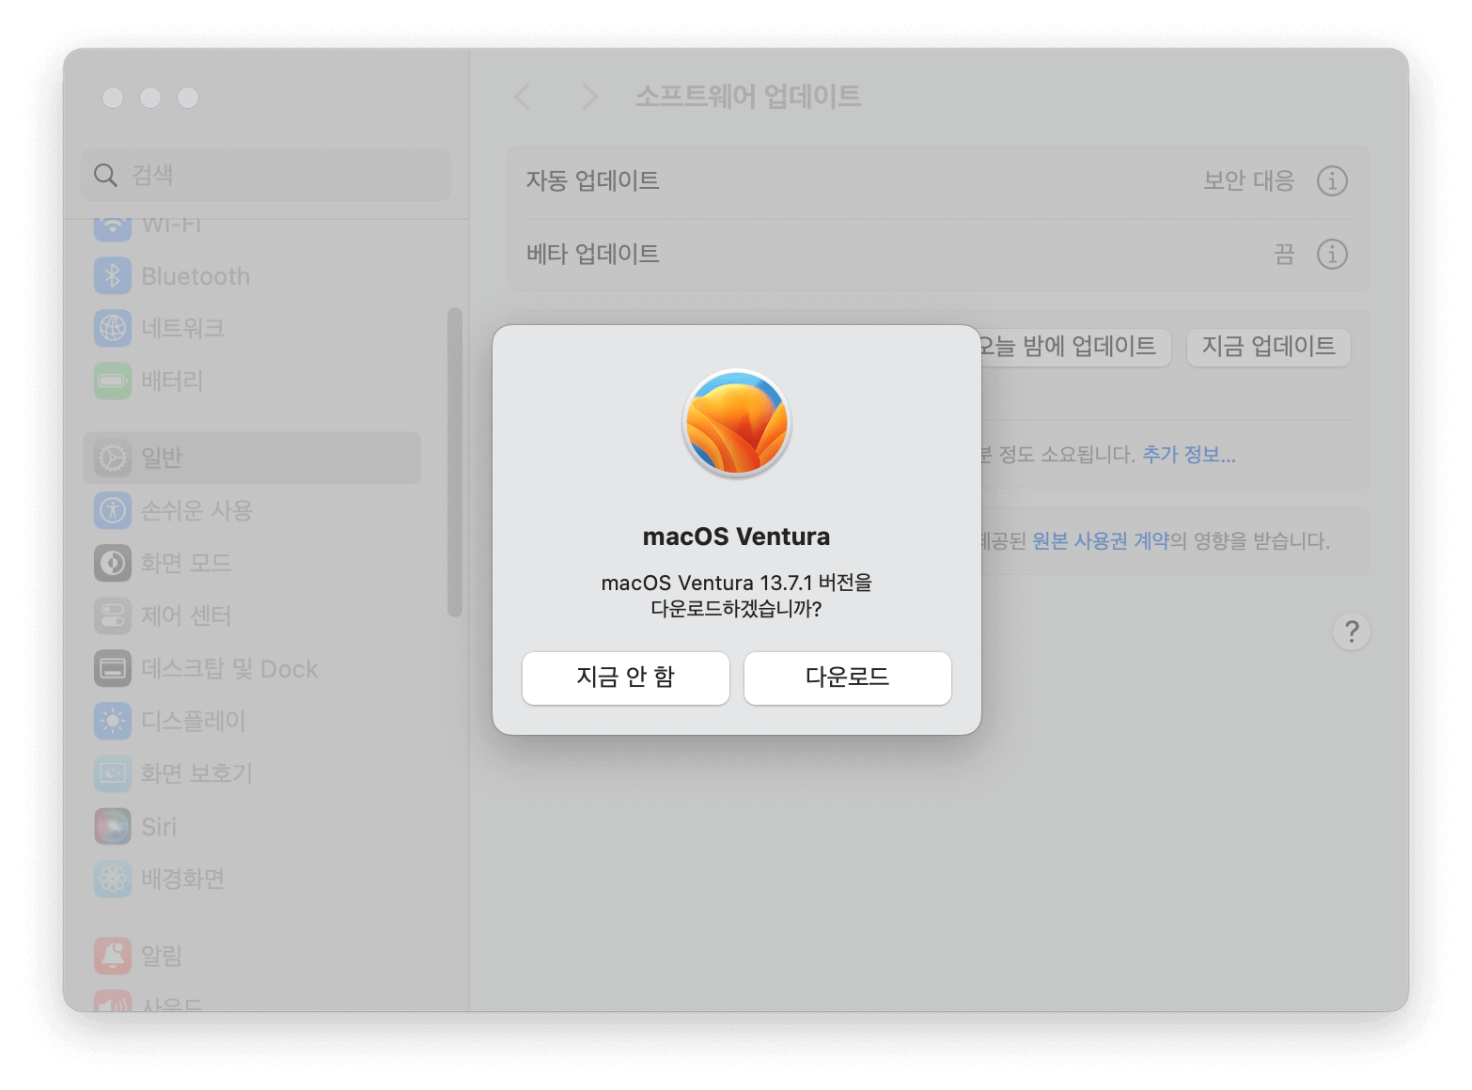The width and height of the screenshot is (1472, 1090).
Task: Open the 추가 정보... link
Action: pyautogui.click(x=1188, y=455)
